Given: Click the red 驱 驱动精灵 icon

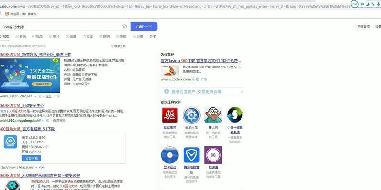Looking at the screenshot, I should (x=170, y=115).
